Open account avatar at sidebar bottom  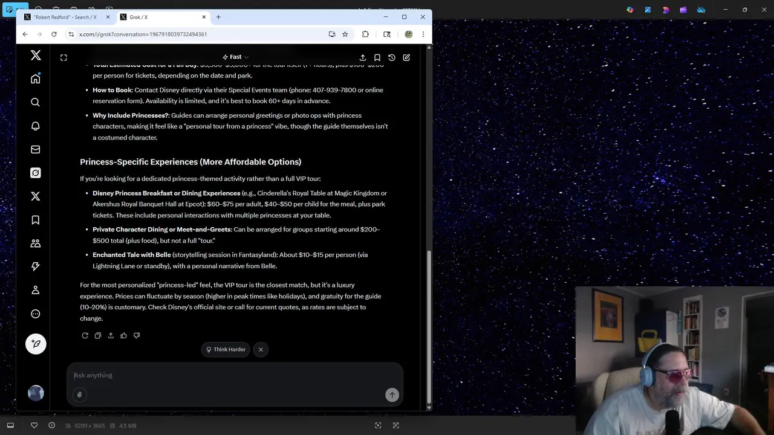click(36, 393)
